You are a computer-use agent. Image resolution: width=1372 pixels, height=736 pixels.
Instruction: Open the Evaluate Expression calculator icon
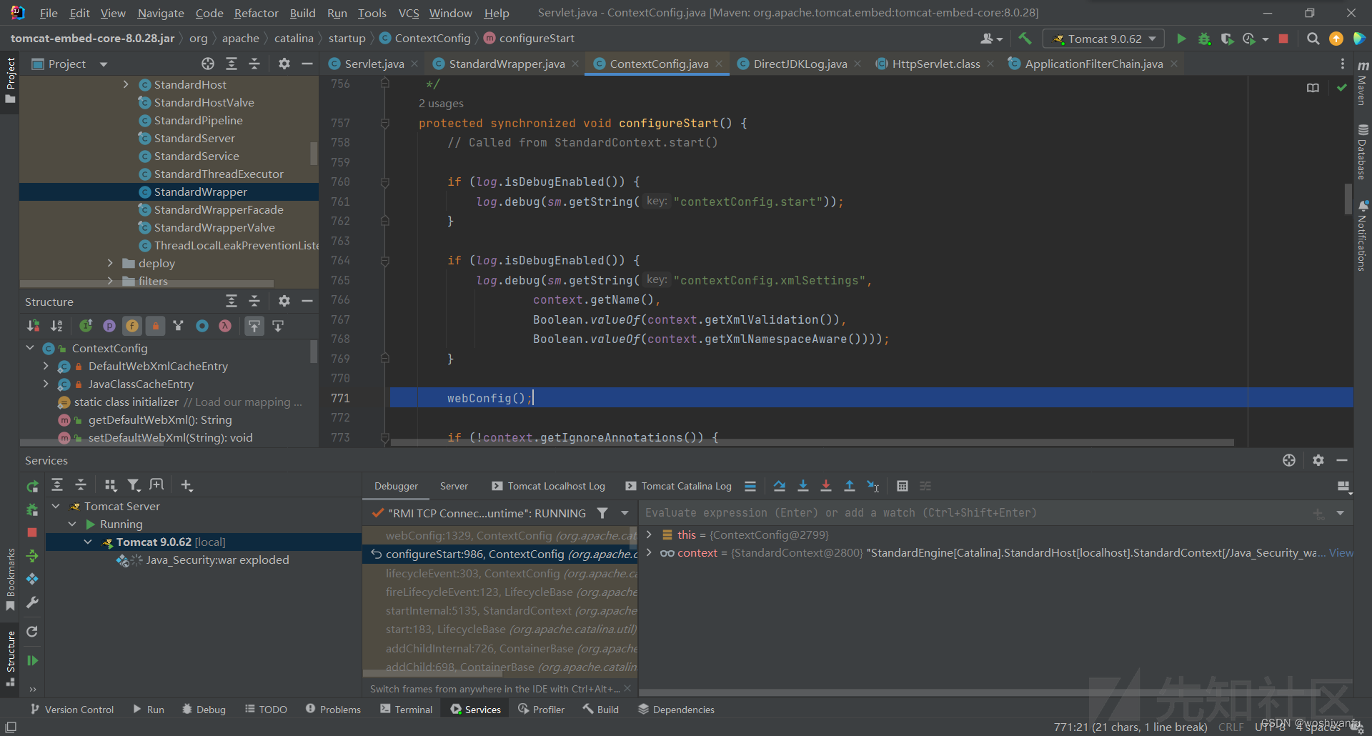(x=903, y=486)
